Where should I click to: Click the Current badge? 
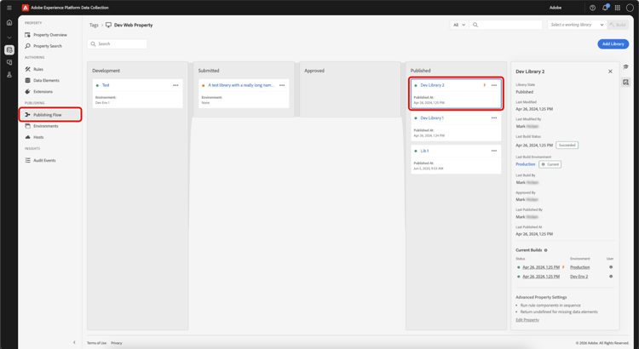[550, 164]
